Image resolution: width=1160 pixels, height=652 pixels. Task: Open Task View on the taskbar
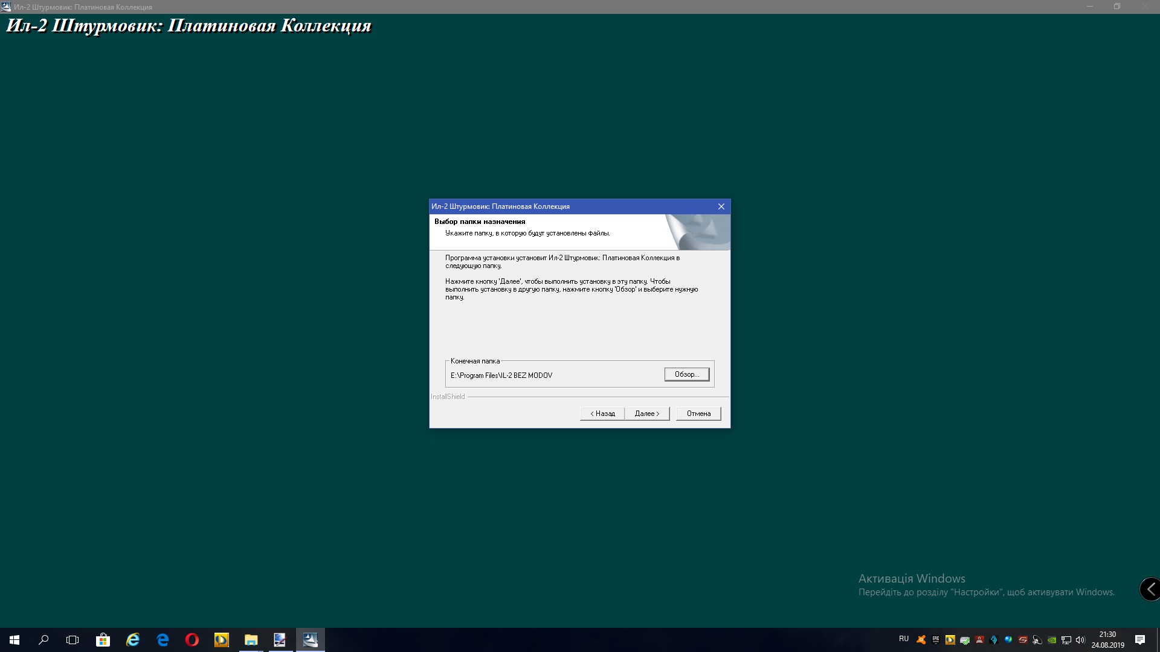[x=72, y=640]
